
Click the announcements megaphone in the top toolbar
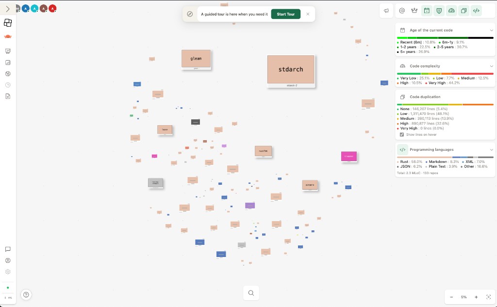(x=386, y=10)
